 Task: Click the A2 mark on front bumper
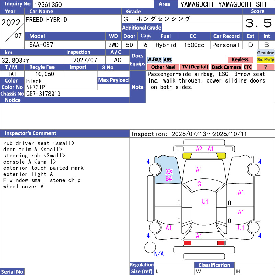[199, 149]
